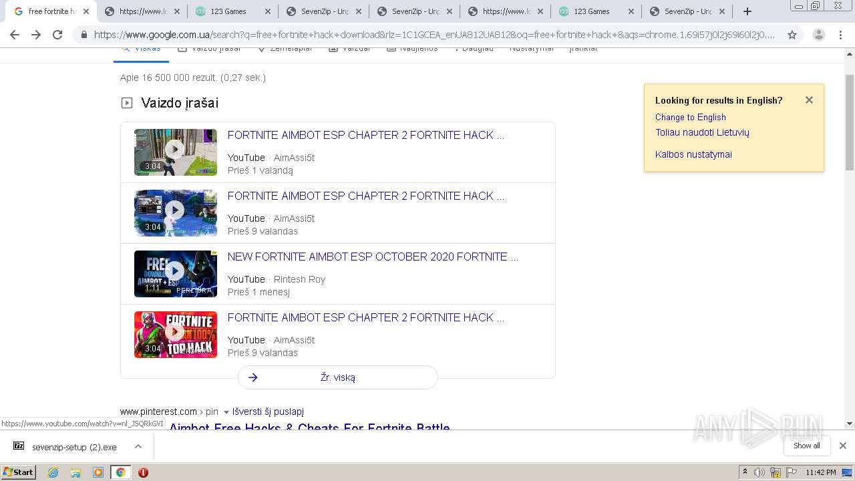The height and width of the screenshot is (481, 855).
Task: Play the Rintesh Roy video thumbnail
Action: tap(176, 274)
